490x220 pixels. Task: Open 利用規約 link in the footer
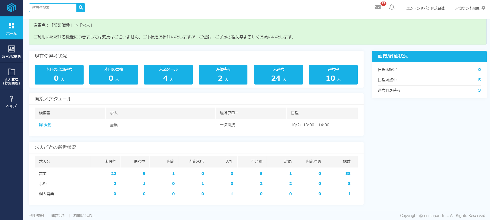click(x=36, y=216)
